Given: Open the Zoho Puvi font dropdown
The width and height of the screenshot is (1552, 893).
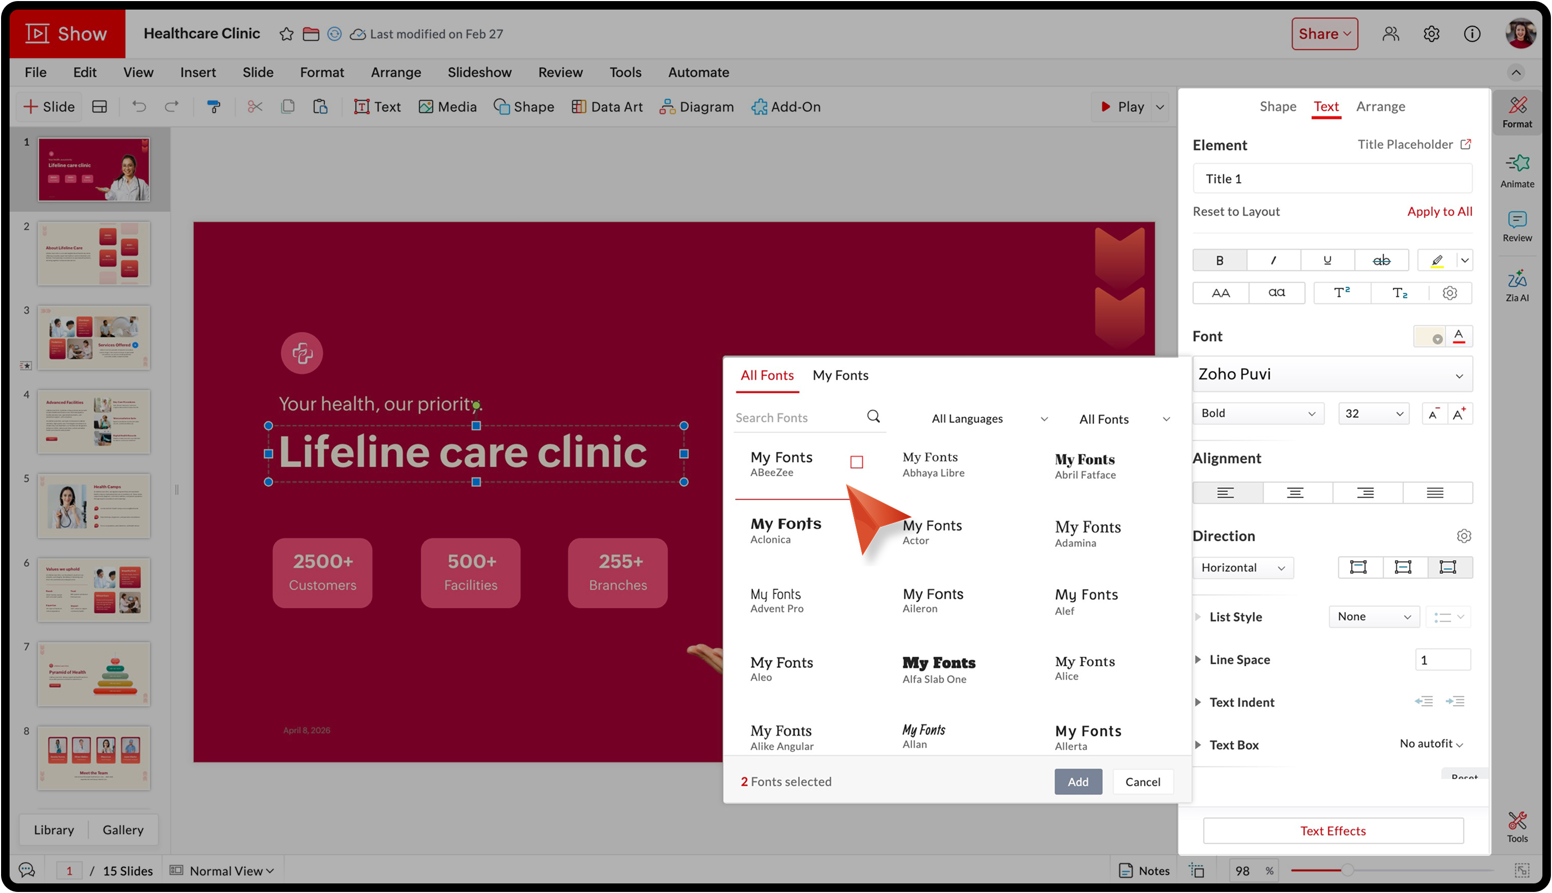Looking at the screenshot, I should 1332,374.
